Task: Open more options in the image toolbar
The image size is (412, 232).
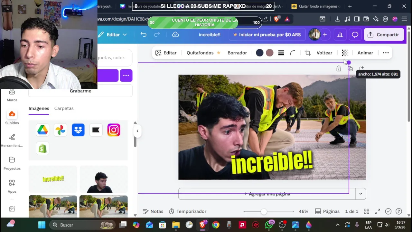Action: pyautogui.click(x=386, y=53)
